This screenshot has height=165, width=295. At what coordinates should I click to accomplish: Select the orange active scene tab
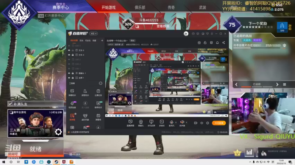[x=74, y=40]
